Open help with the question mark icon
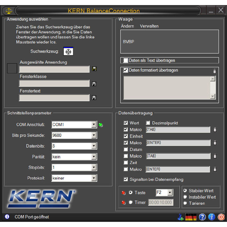Viewport: 227px width, 227px height. point(202,217)
